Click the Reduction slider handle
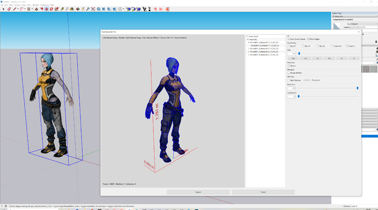378x210 pixels. pos(358,88)
